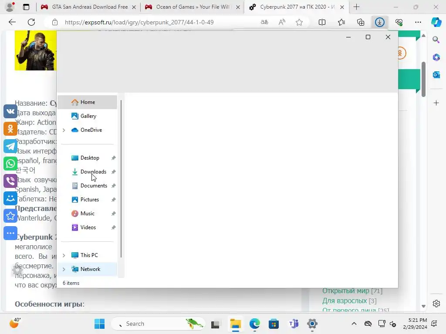Viewport: 446px width, 334px height.
Task: Switch to GTA San Andreas Download Free tab
Action: pos(88,7)
